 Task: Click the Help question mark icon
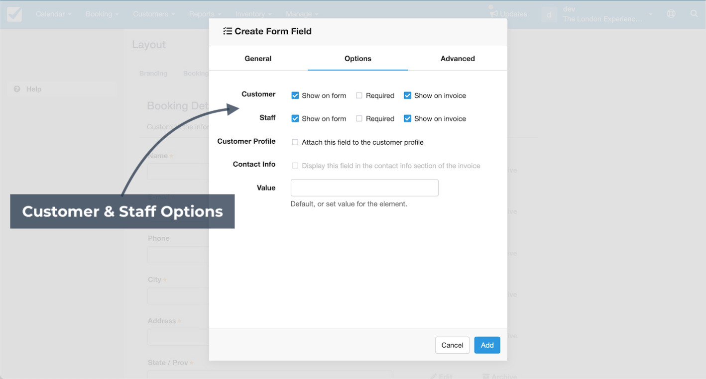click(17, 89)
